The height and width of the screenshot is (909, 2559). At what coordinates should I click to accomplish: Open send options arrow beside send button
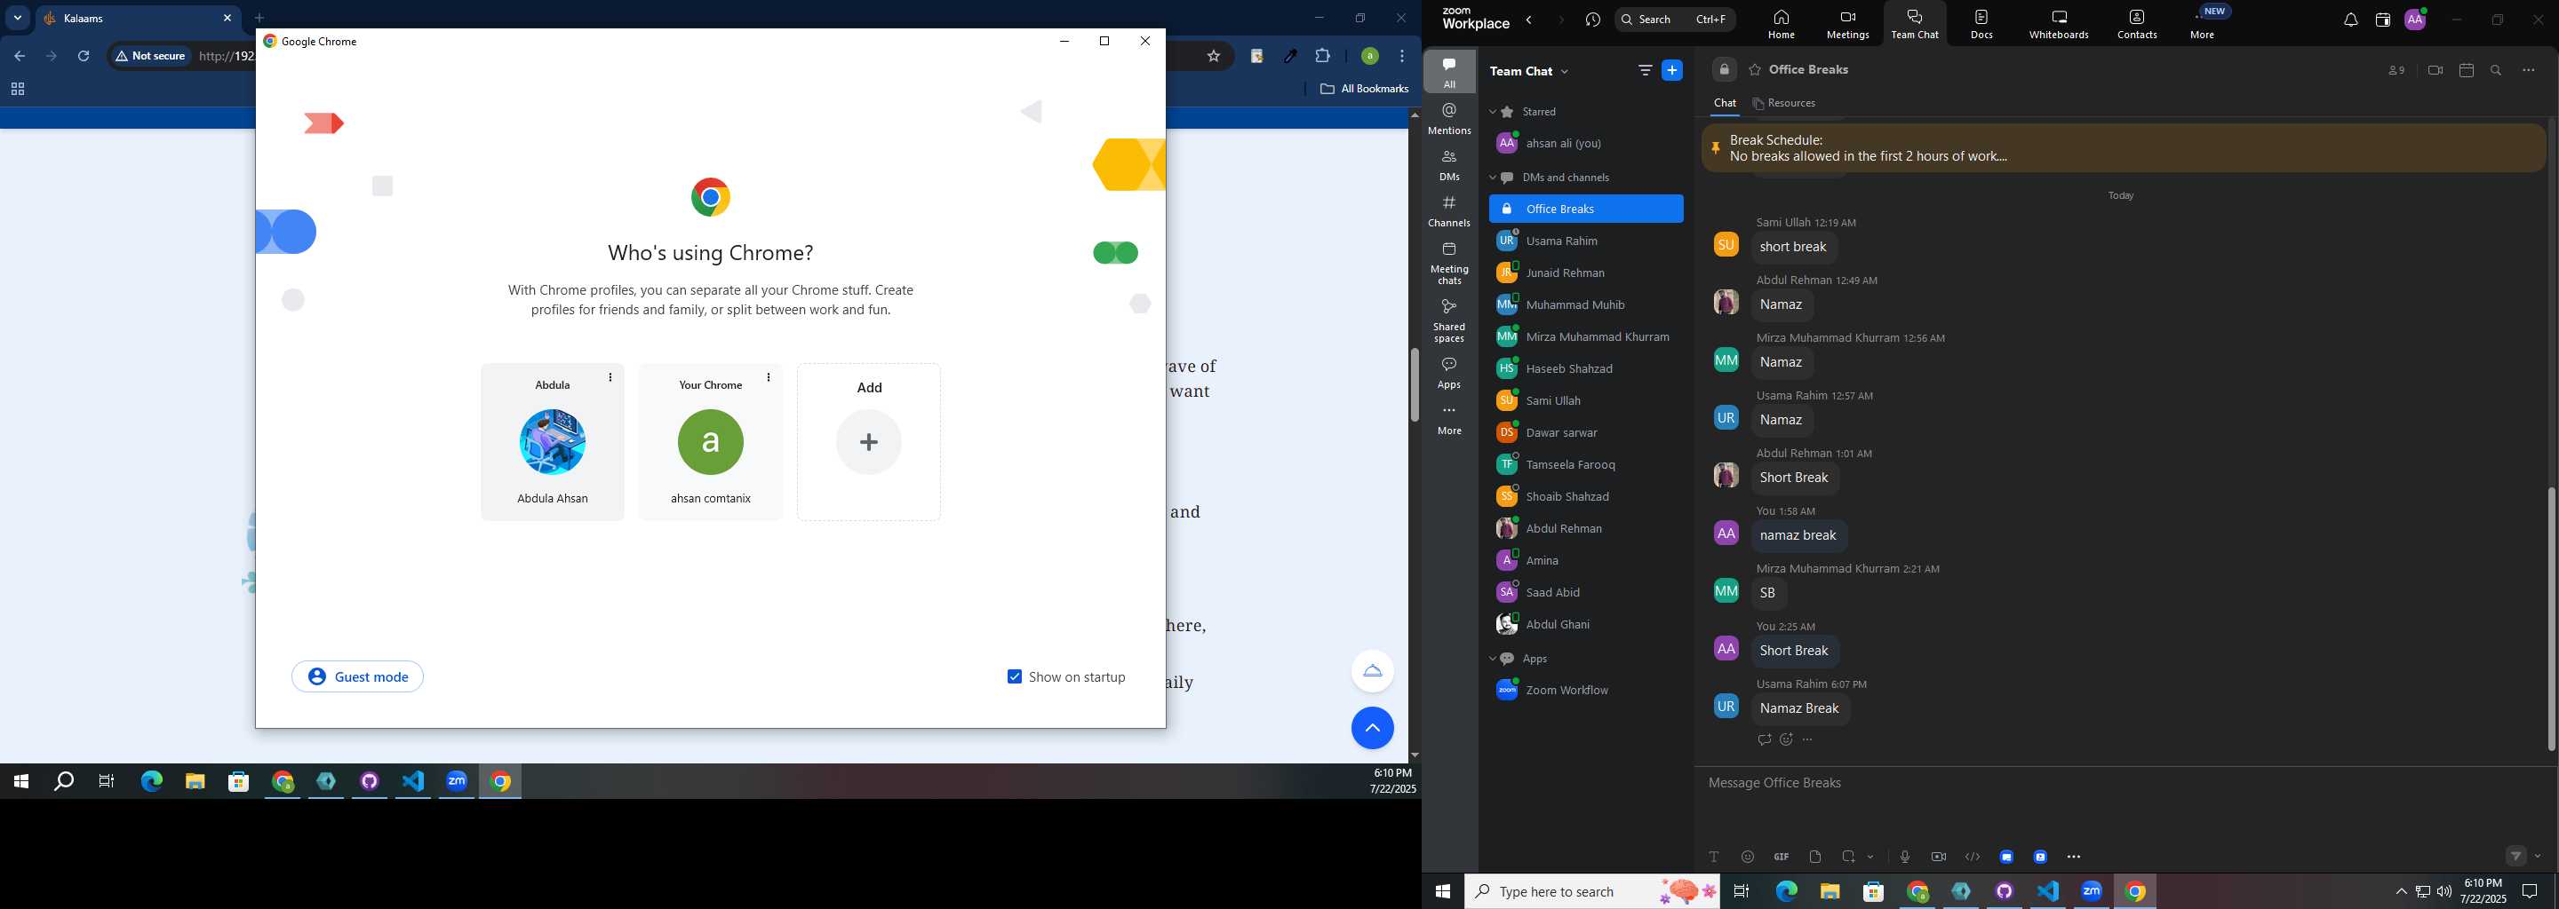2539,857
